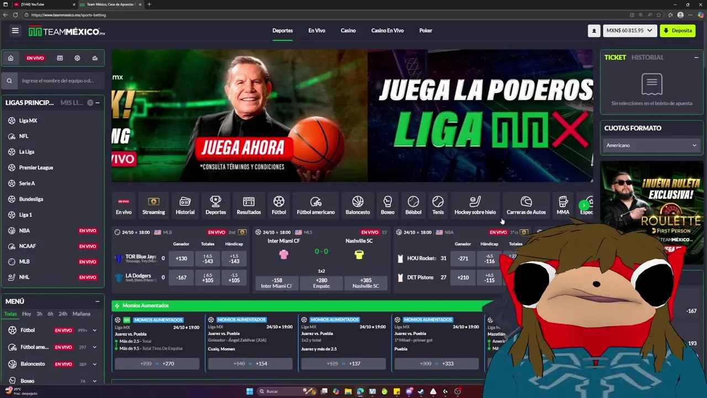Toggle EN VIVO filter in left sidebar
This screenshot has width=707, height=398.
[x=35, y=58]
